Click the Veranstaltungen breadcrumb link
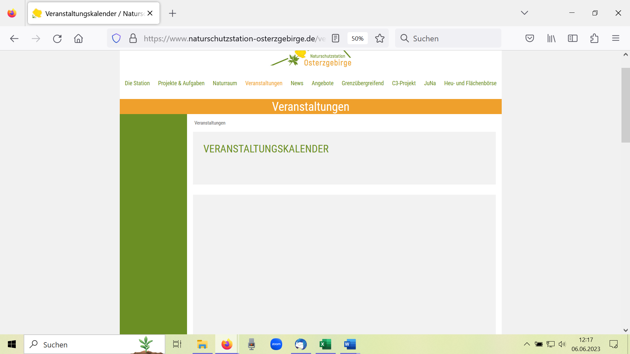Image resolution: width=630 pixels, height=354 pixels. click(x=210, y=123)
